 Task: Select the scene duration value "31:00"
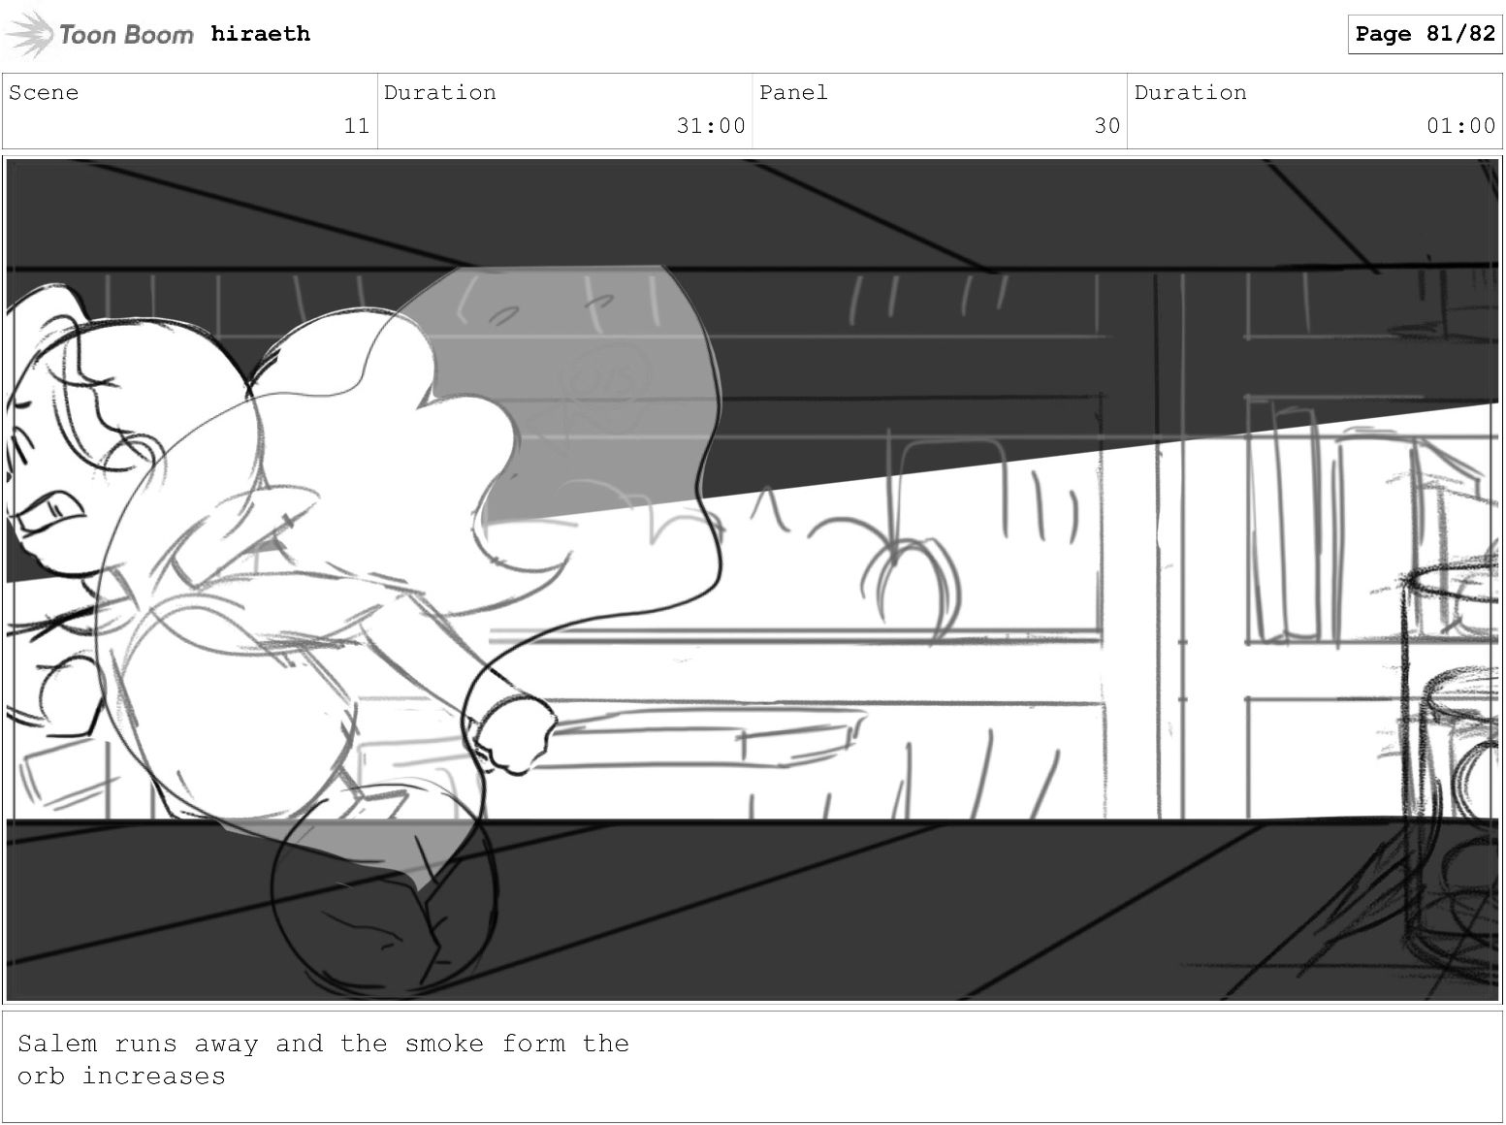click(x=711, y=126)
